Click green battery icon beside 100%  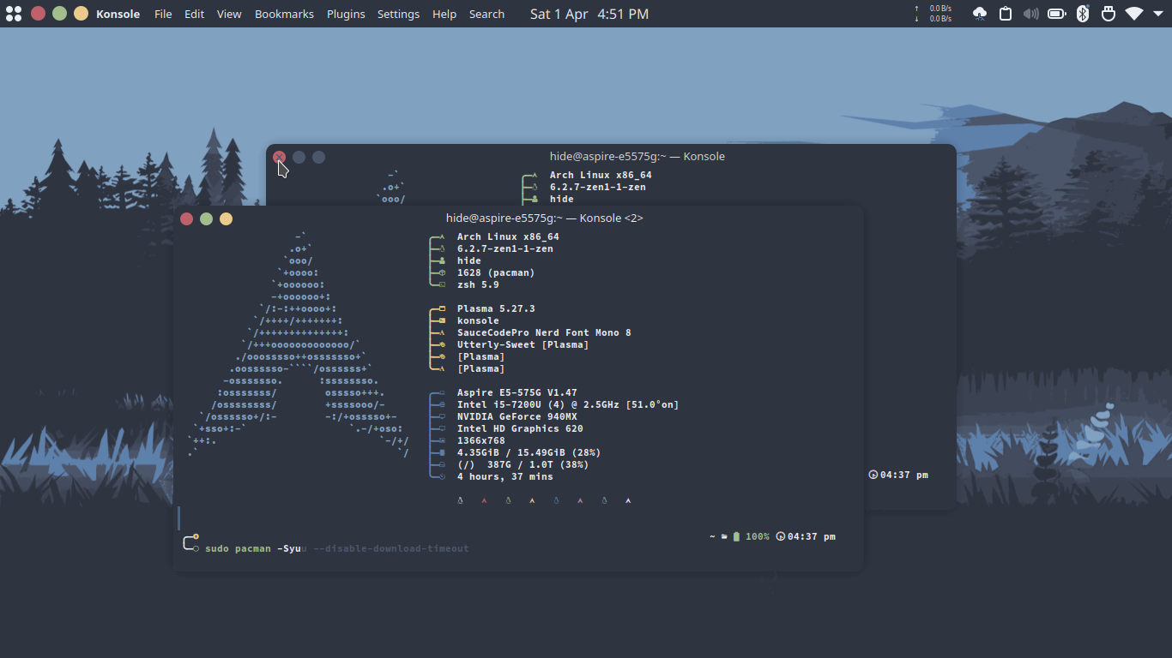tap(736, 536)
